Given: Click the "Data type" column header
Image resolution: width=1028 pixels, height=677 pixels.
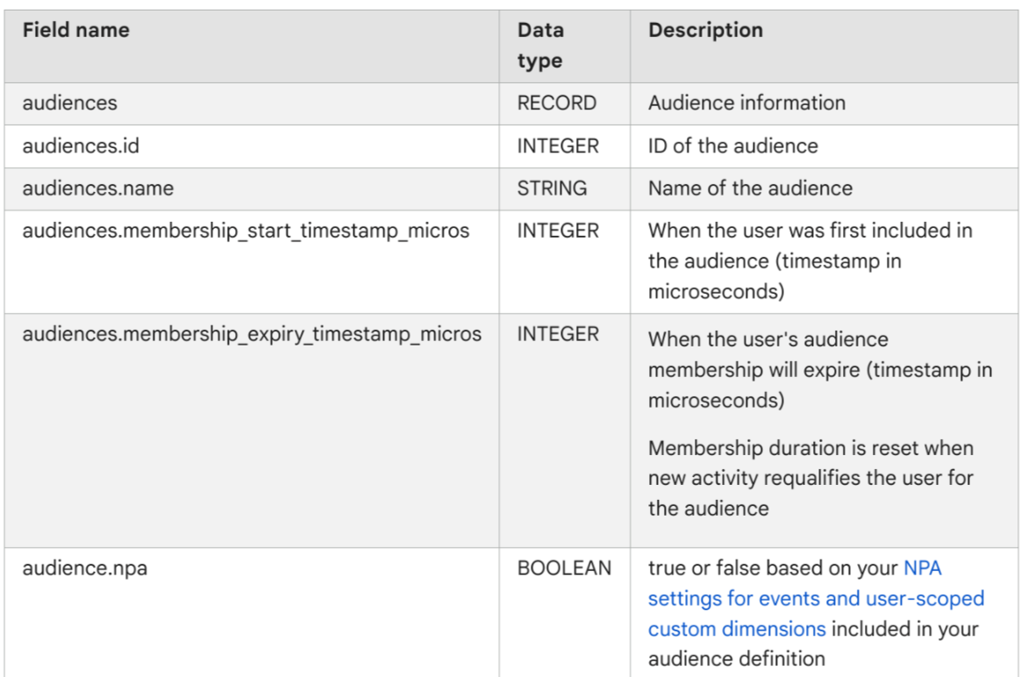Looking at the screenshot, I should click(x=540, y=46).
